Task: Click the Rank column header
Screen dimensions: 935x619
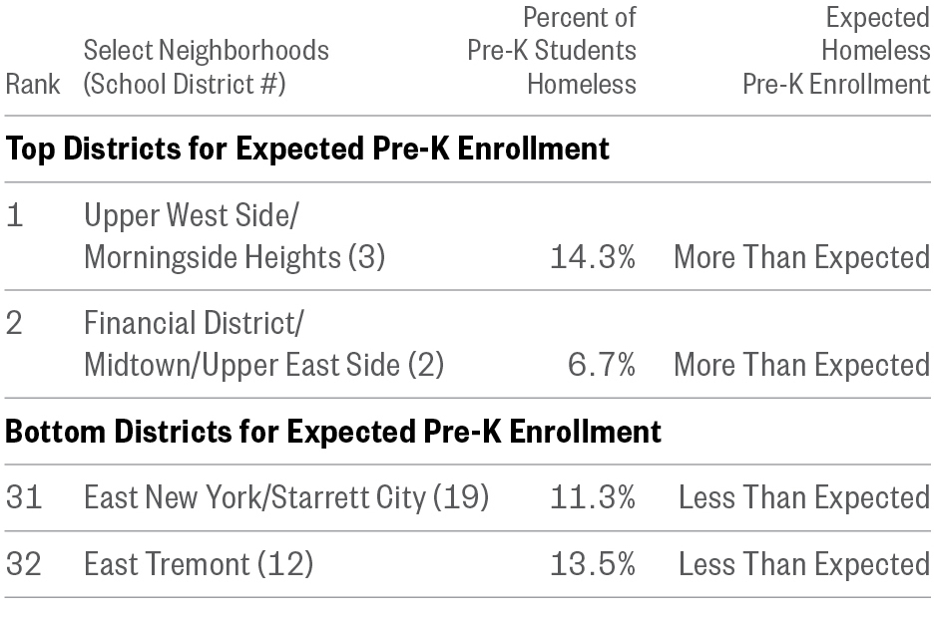Action: pos(31,85)
